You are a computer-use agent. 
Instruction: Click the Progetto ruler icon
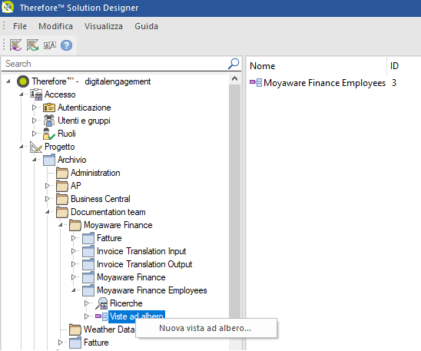(36, 147)
